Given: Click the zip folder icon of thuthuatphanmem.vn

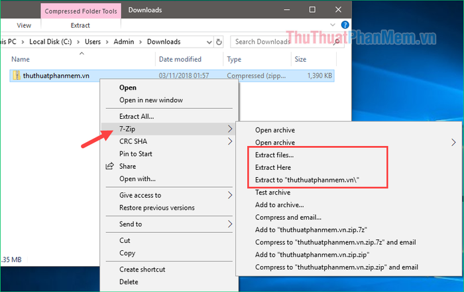Looking at the screenshot, I should tap(17, 76).
